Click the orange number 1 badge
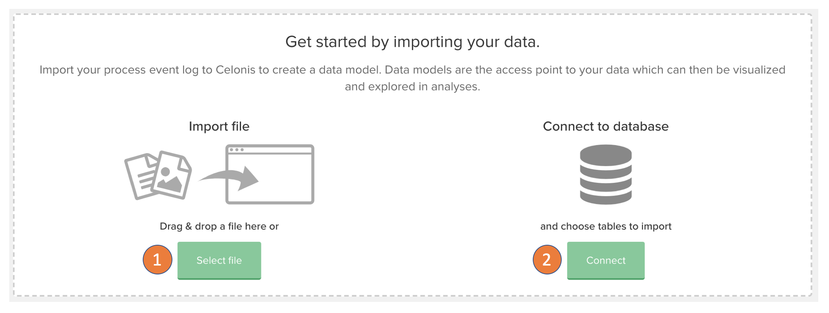This screenshot has width=829, height=313. pyautogui.click(x=157, y=260)
